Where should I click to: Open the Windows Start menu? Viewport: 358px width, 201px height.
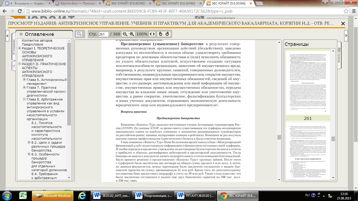[7, 196]
